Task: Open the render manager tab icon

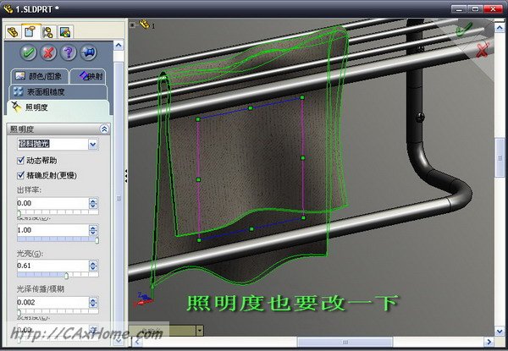Action: point(65,32)
